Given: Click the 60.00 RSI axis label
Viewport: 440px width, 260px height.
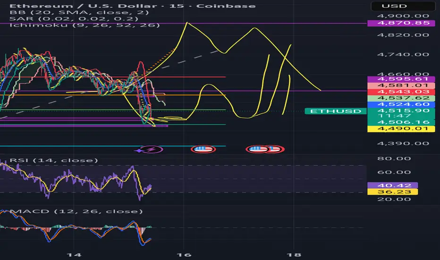Looking at the screenshot, I should click(394, 172).
